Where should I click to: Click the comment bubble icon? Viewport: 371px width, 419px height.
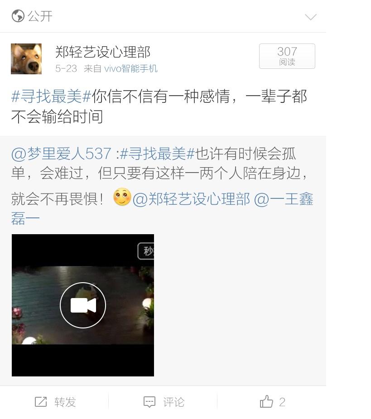149,402
